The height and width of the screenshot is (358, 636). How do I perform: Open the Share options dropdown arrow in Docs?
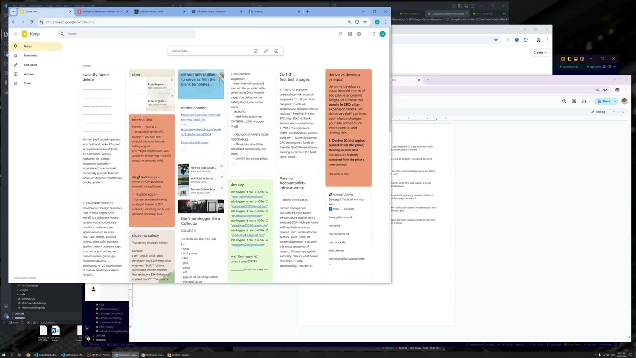[616, 101]
